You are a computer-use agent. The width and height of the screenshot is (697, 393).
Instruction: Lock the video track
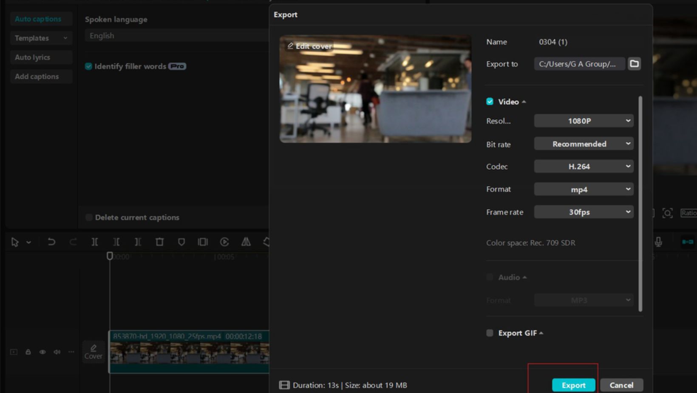click(28, 352)
